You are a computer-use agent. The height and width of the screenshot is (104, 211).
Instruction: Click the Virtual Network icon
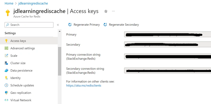6,100
